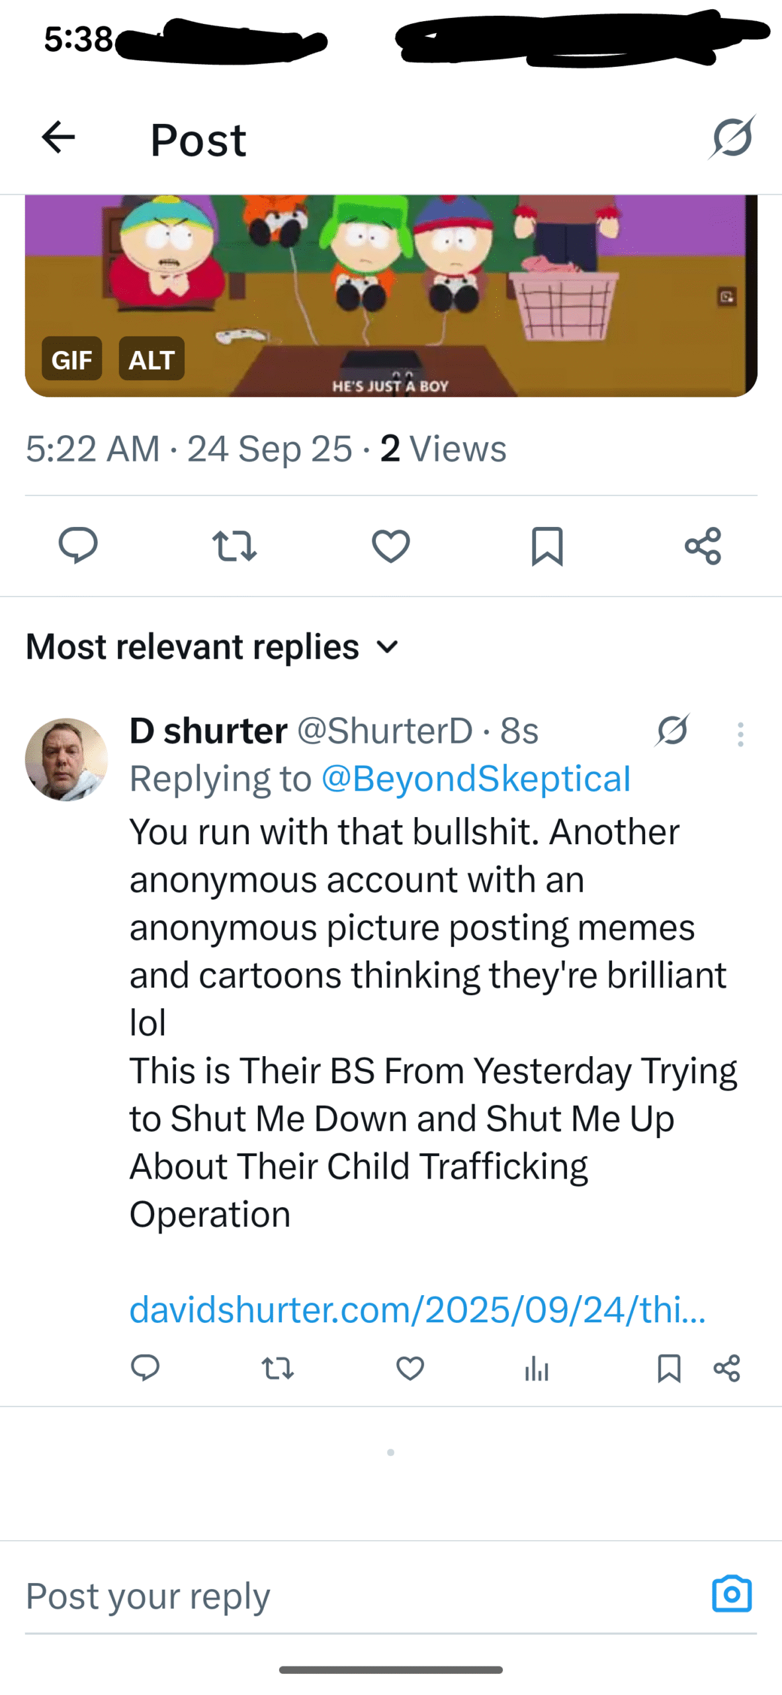Bookmark D shurter's reply
The width and height of the screenshot is (782, 1695).
coord(669,1368)
